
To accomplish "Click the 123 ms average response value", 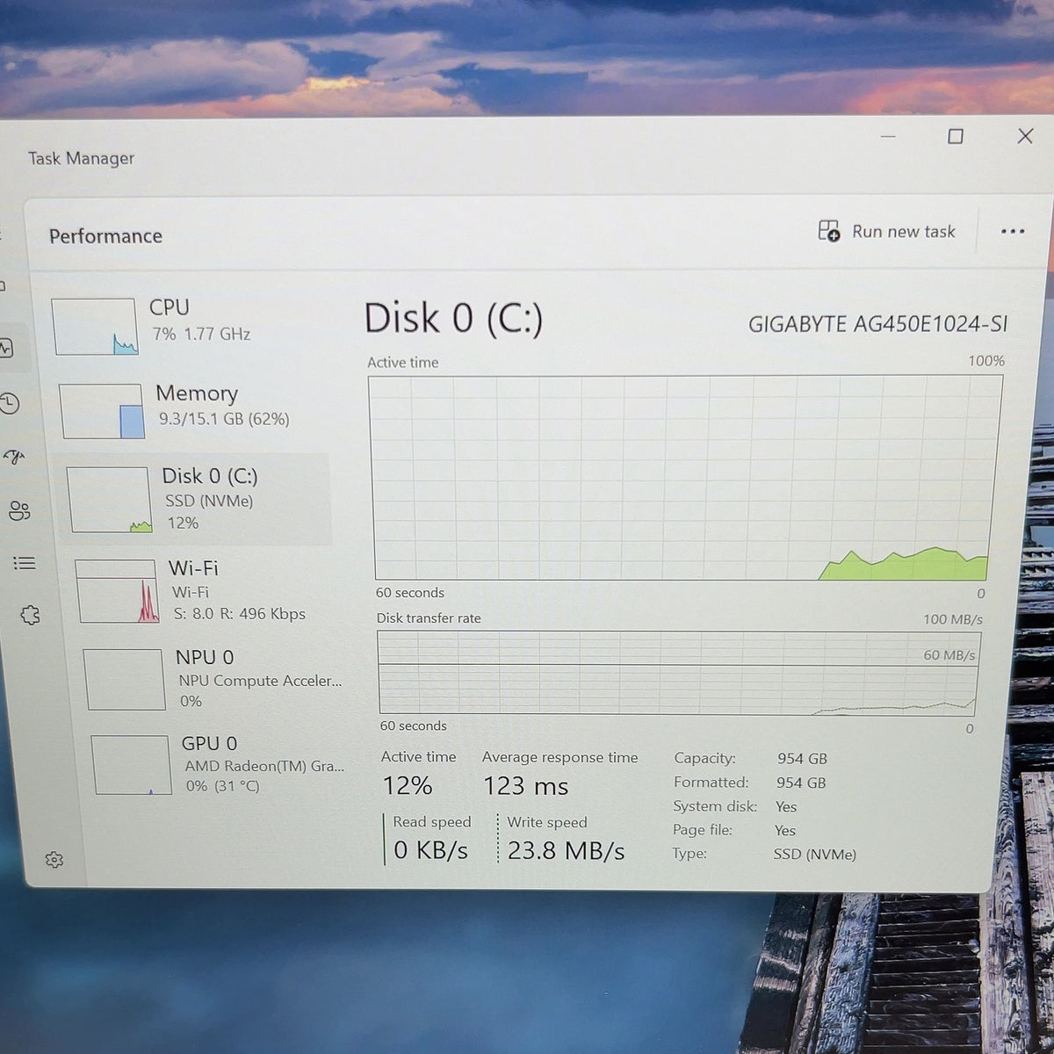I will [526, 785].
